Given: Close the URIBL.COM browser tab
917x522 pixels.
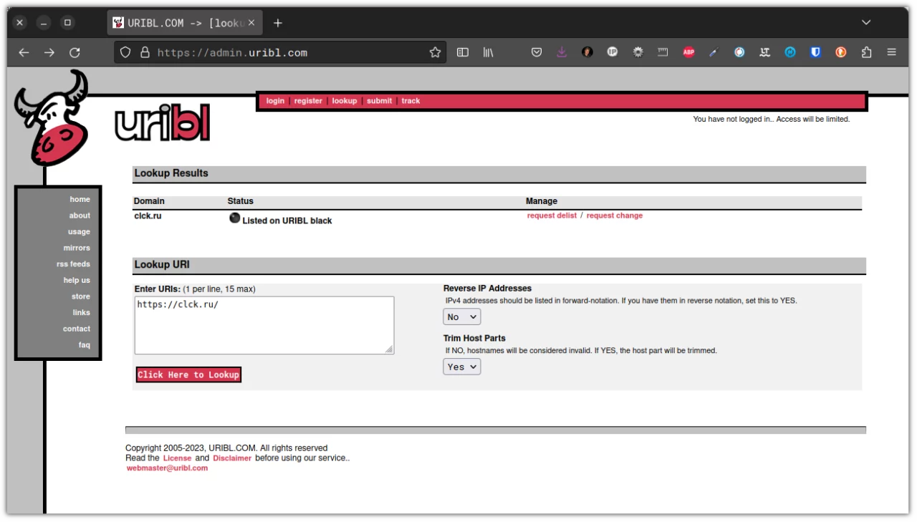Looking at the screenshot, I should [251, 23].
